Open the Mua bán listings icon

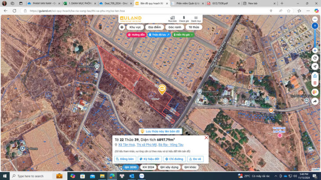click(172, 18)
